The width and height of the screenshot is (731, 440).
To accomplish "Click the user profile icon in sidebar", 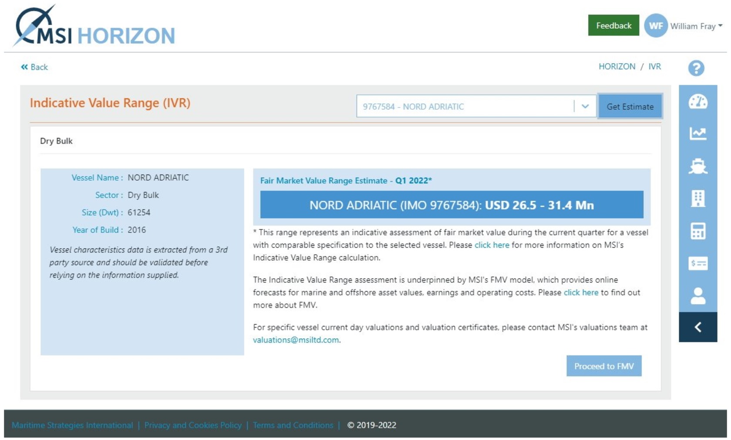I will (x=697, y=296).
